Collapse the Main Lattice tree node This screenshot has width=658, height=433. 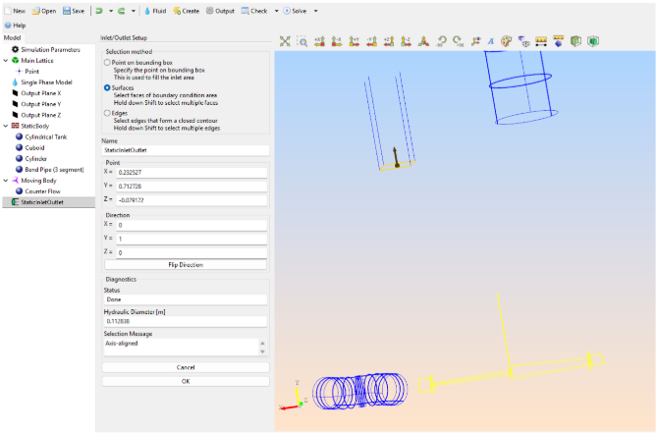coord(5,60)
